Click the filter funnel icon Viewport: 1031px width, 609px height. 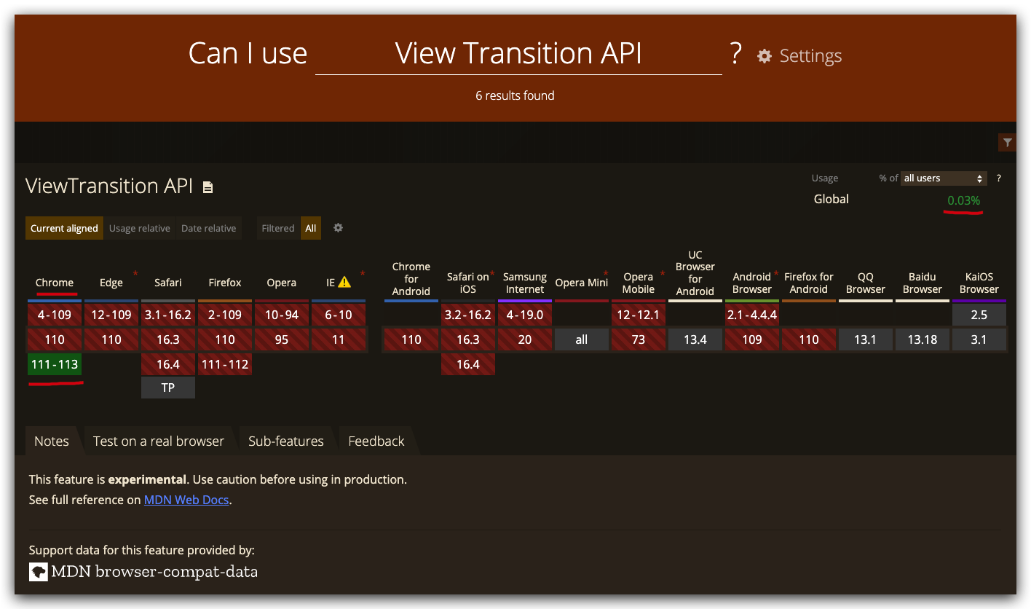pyautogui.click(x=1007, y=143)
